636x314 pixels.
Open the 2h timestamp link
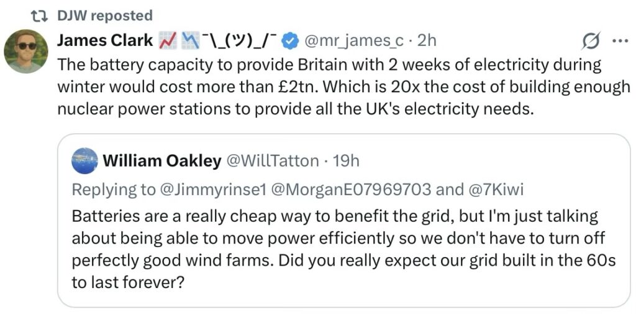click(x=427, y=41)
